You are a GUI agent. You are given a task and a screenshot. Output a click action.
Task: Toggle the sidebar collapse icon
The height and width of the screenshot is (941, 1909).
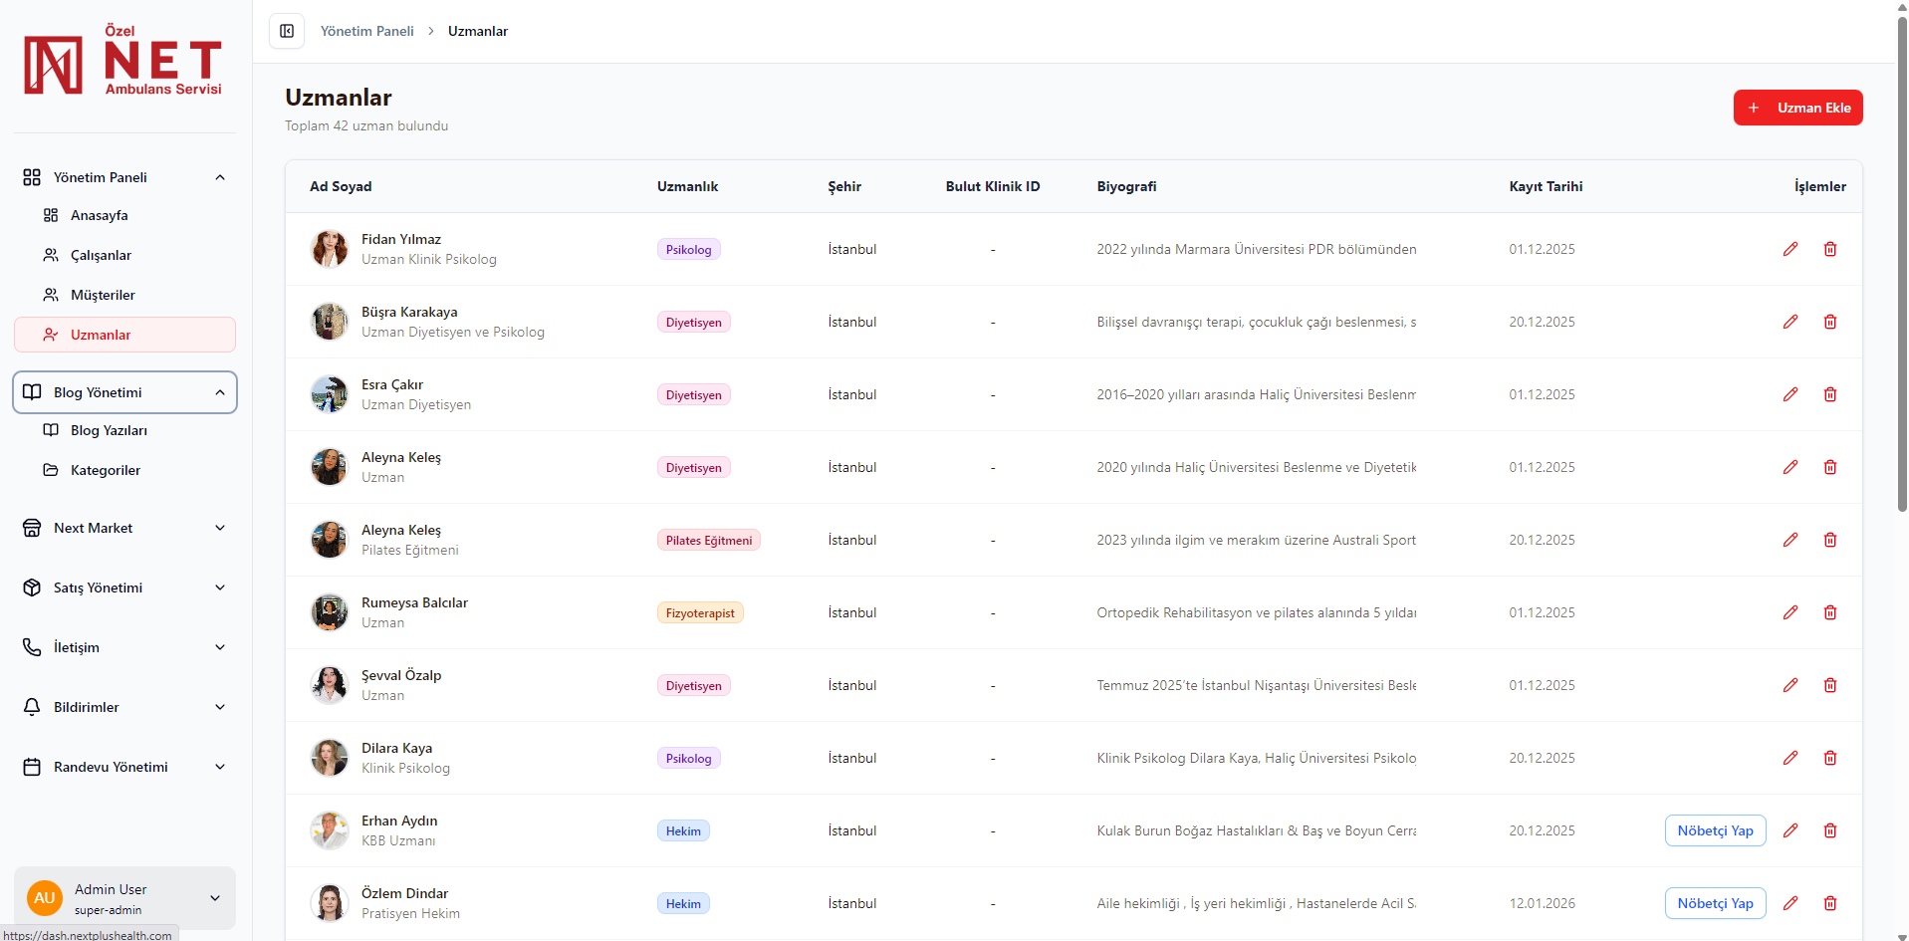pos(287,31)
